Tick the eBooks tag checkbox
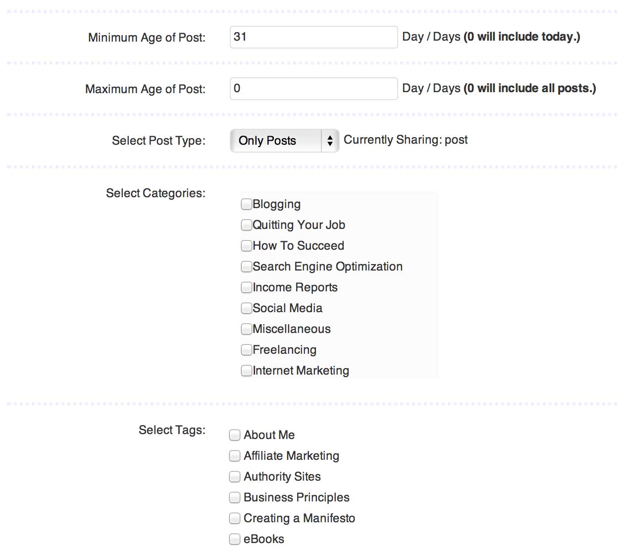 [235, 539]
